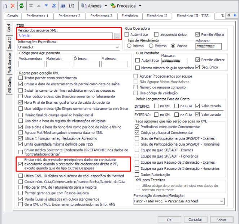Screen dimensions: 239x224
Task: Toggle Mesmo número da guia operadora checkbox
Action: (x=138, y=68)
